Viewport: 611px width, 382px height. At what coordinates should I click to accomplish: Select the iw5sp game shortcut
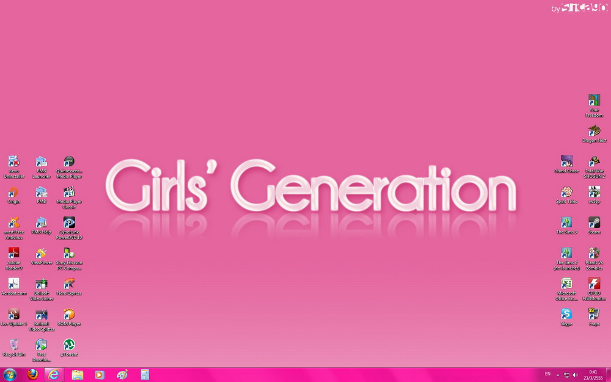(594, 195)
